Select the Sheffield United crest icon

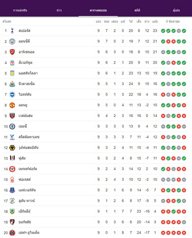12,233
